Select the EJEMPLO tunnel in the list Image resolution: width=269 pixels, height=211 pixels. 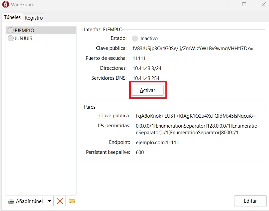(x=24, y=30)
